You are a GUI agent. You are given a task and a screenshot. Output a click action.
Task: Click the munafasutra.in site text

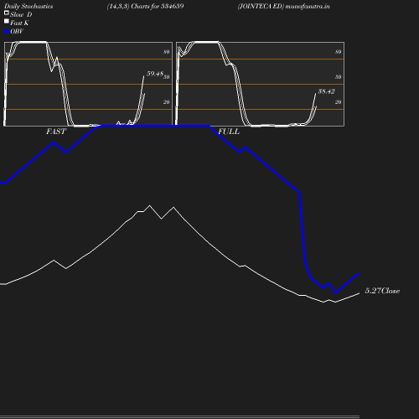[308, 6]
